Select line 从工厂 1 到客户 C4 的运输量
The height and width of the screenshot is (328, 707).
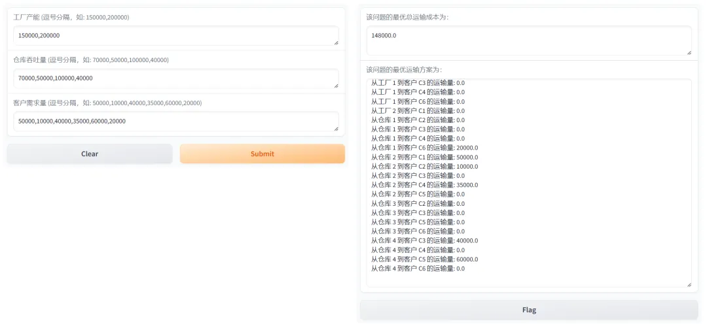tap(418, 92)
